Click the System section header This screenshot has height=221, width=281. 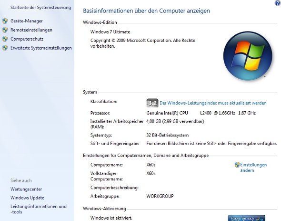[90, 92]
